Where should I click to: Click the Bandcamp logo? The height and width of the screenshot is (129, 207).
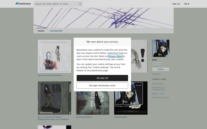(x=23, y=4)
